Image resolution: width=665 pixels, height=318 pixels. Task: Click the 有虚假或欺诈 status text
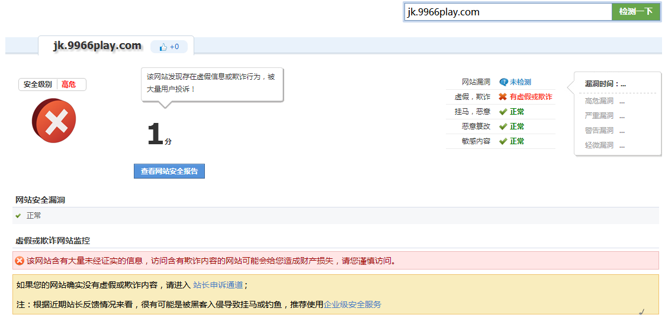(531, 97)
